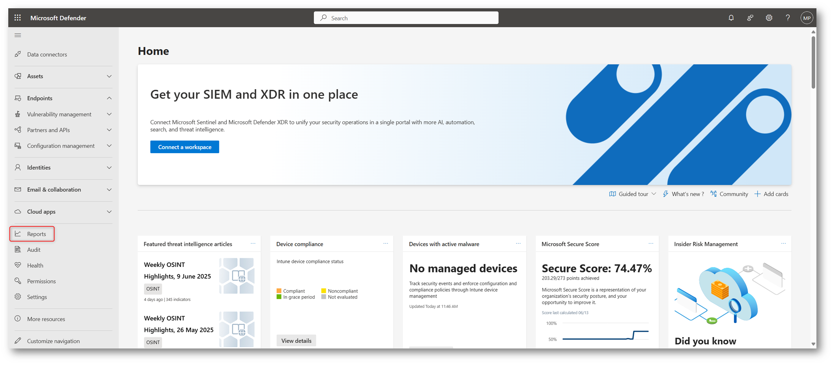Viewport: 833px width, 365px height.
Task: Open the Community link
Action: click(729, 194)
